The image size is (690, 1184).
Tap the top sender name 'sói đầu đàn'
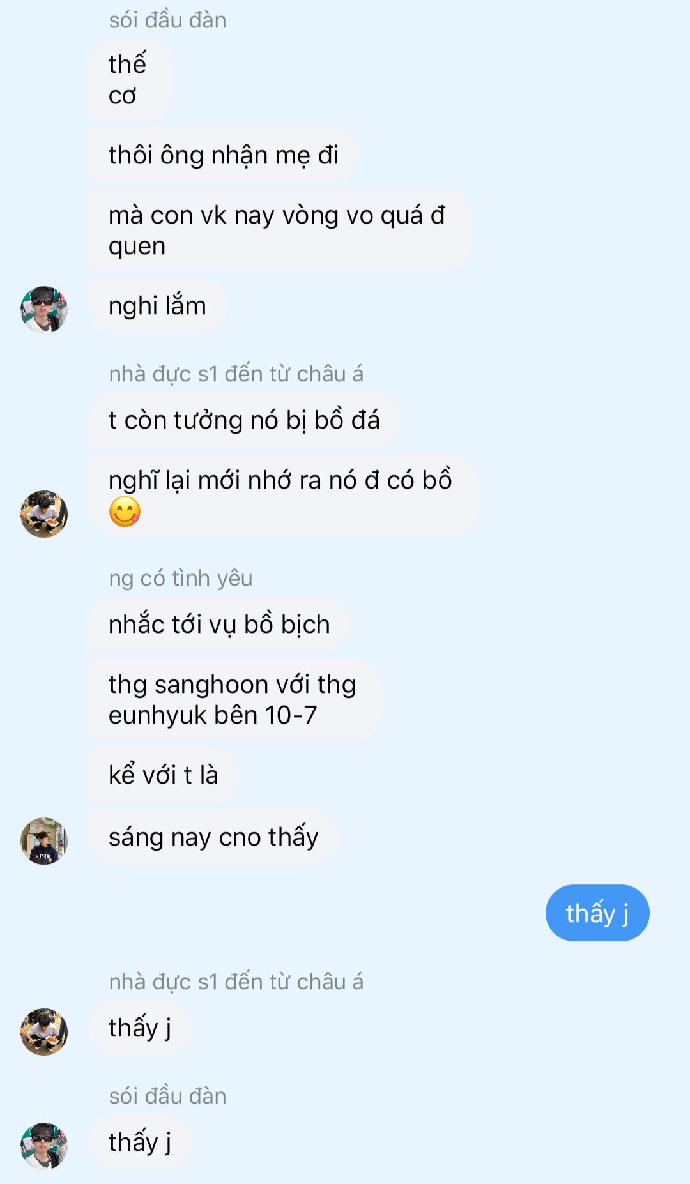pyautogui.click(x=167, y=20)
